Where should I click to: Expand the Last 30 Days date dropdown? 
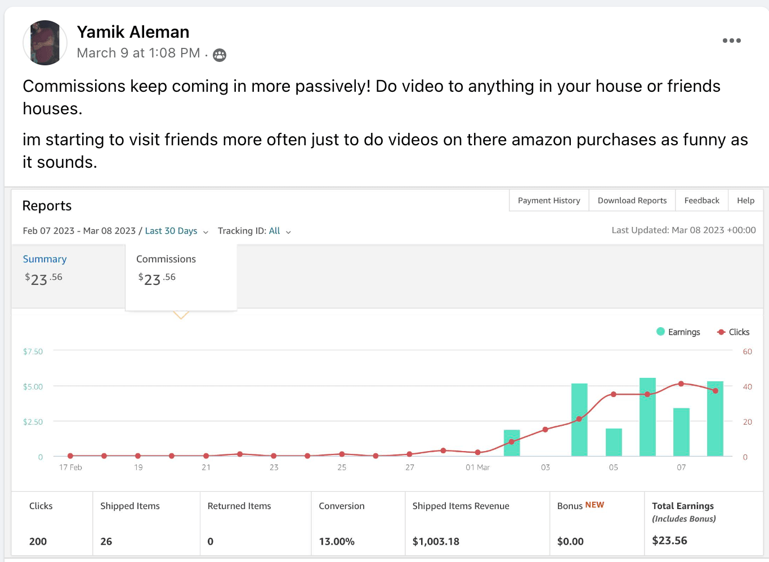(x=176, y=231)
